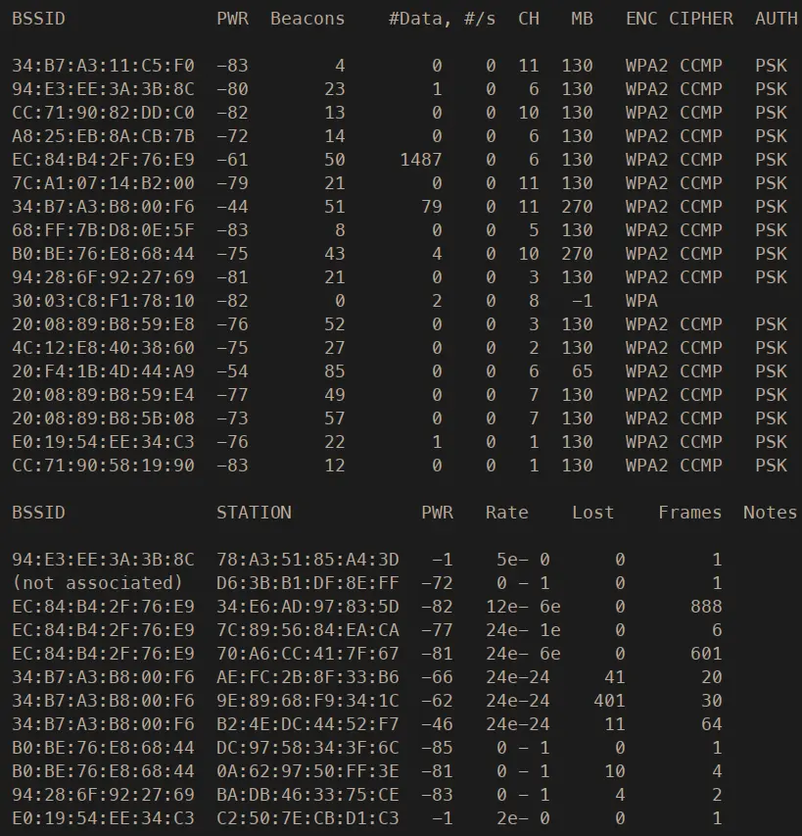
Task: Click the Frames column header
Action: [690, 513]
